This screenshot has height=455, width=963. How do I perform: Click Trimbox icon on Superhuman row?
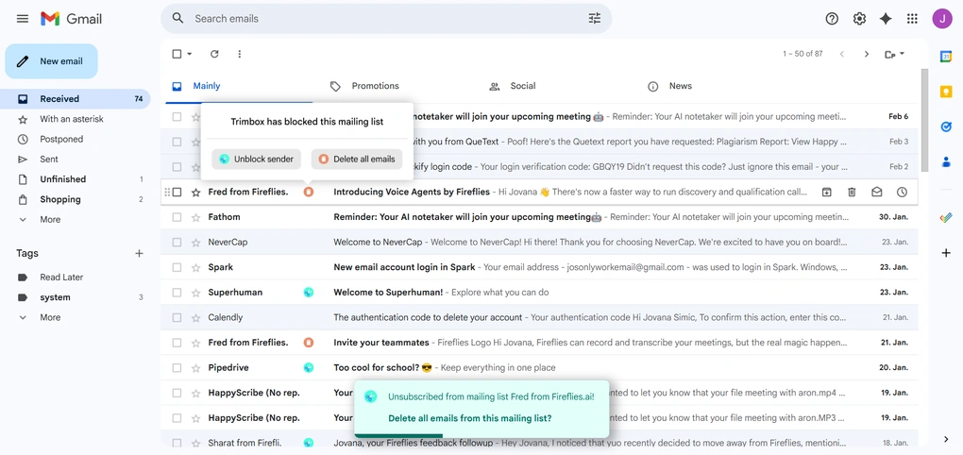click(309, 293)
